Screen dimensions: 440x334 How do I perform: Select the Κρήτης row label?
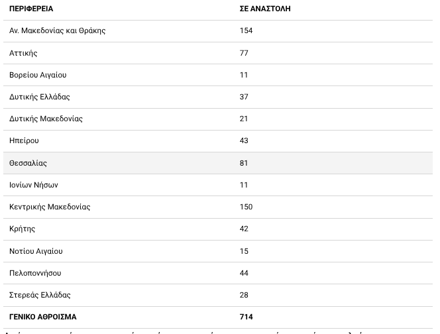pos(23,229)
